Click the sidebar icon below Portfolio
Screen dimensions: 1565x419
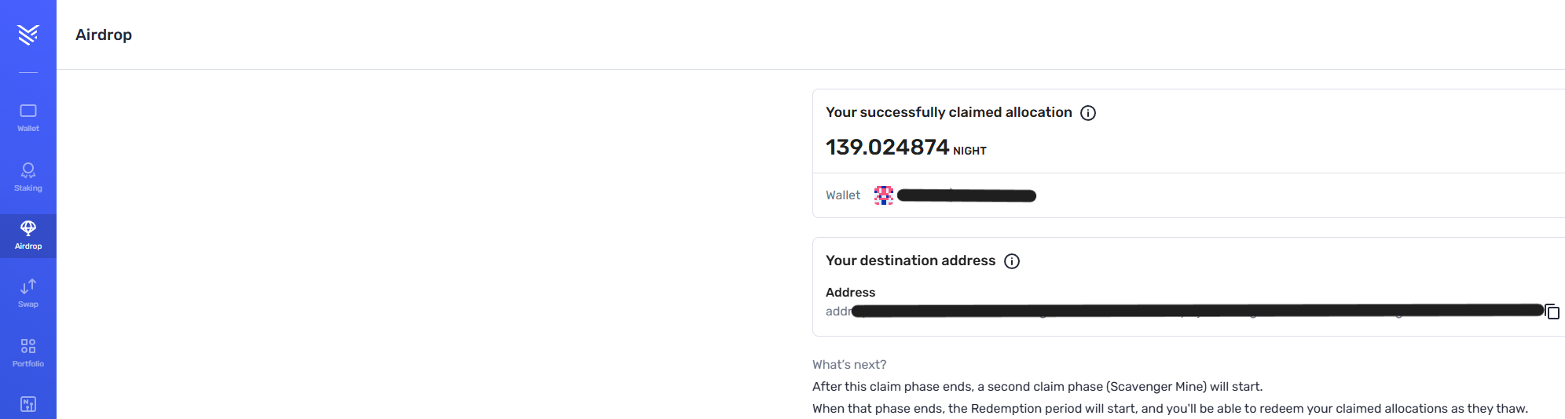tap(28, 404)
